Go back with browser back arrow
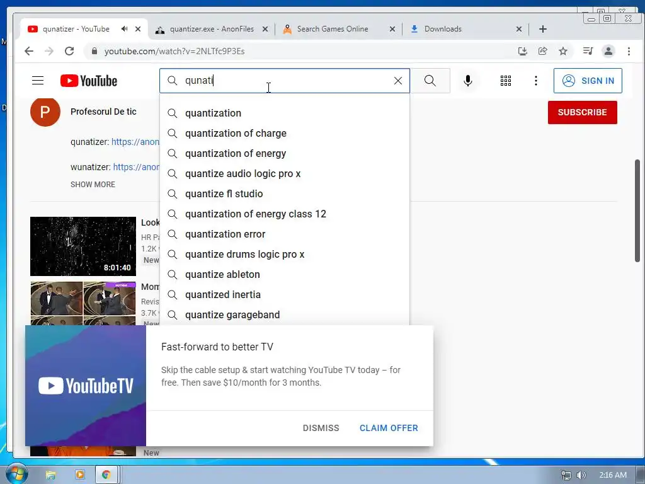This screenshot has width=645, height=484. click(29, 51)
